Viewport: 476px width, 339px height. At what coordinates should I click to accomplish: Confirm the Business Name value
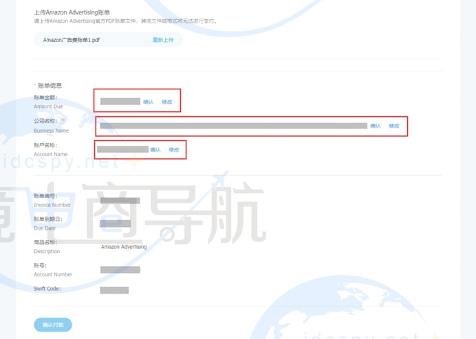coord(376,126)
